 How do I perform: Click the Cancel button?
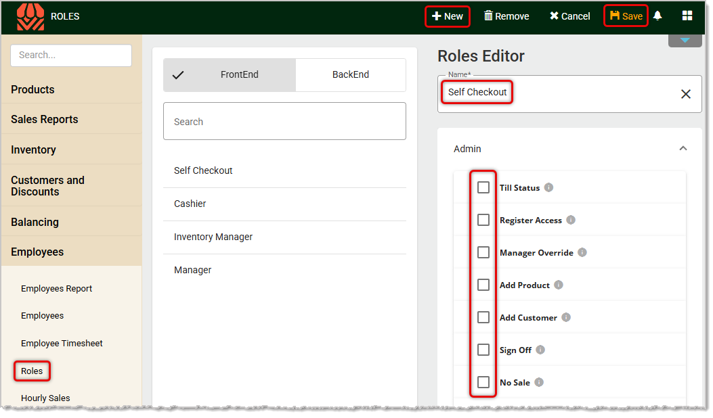(x=569, y=16)
